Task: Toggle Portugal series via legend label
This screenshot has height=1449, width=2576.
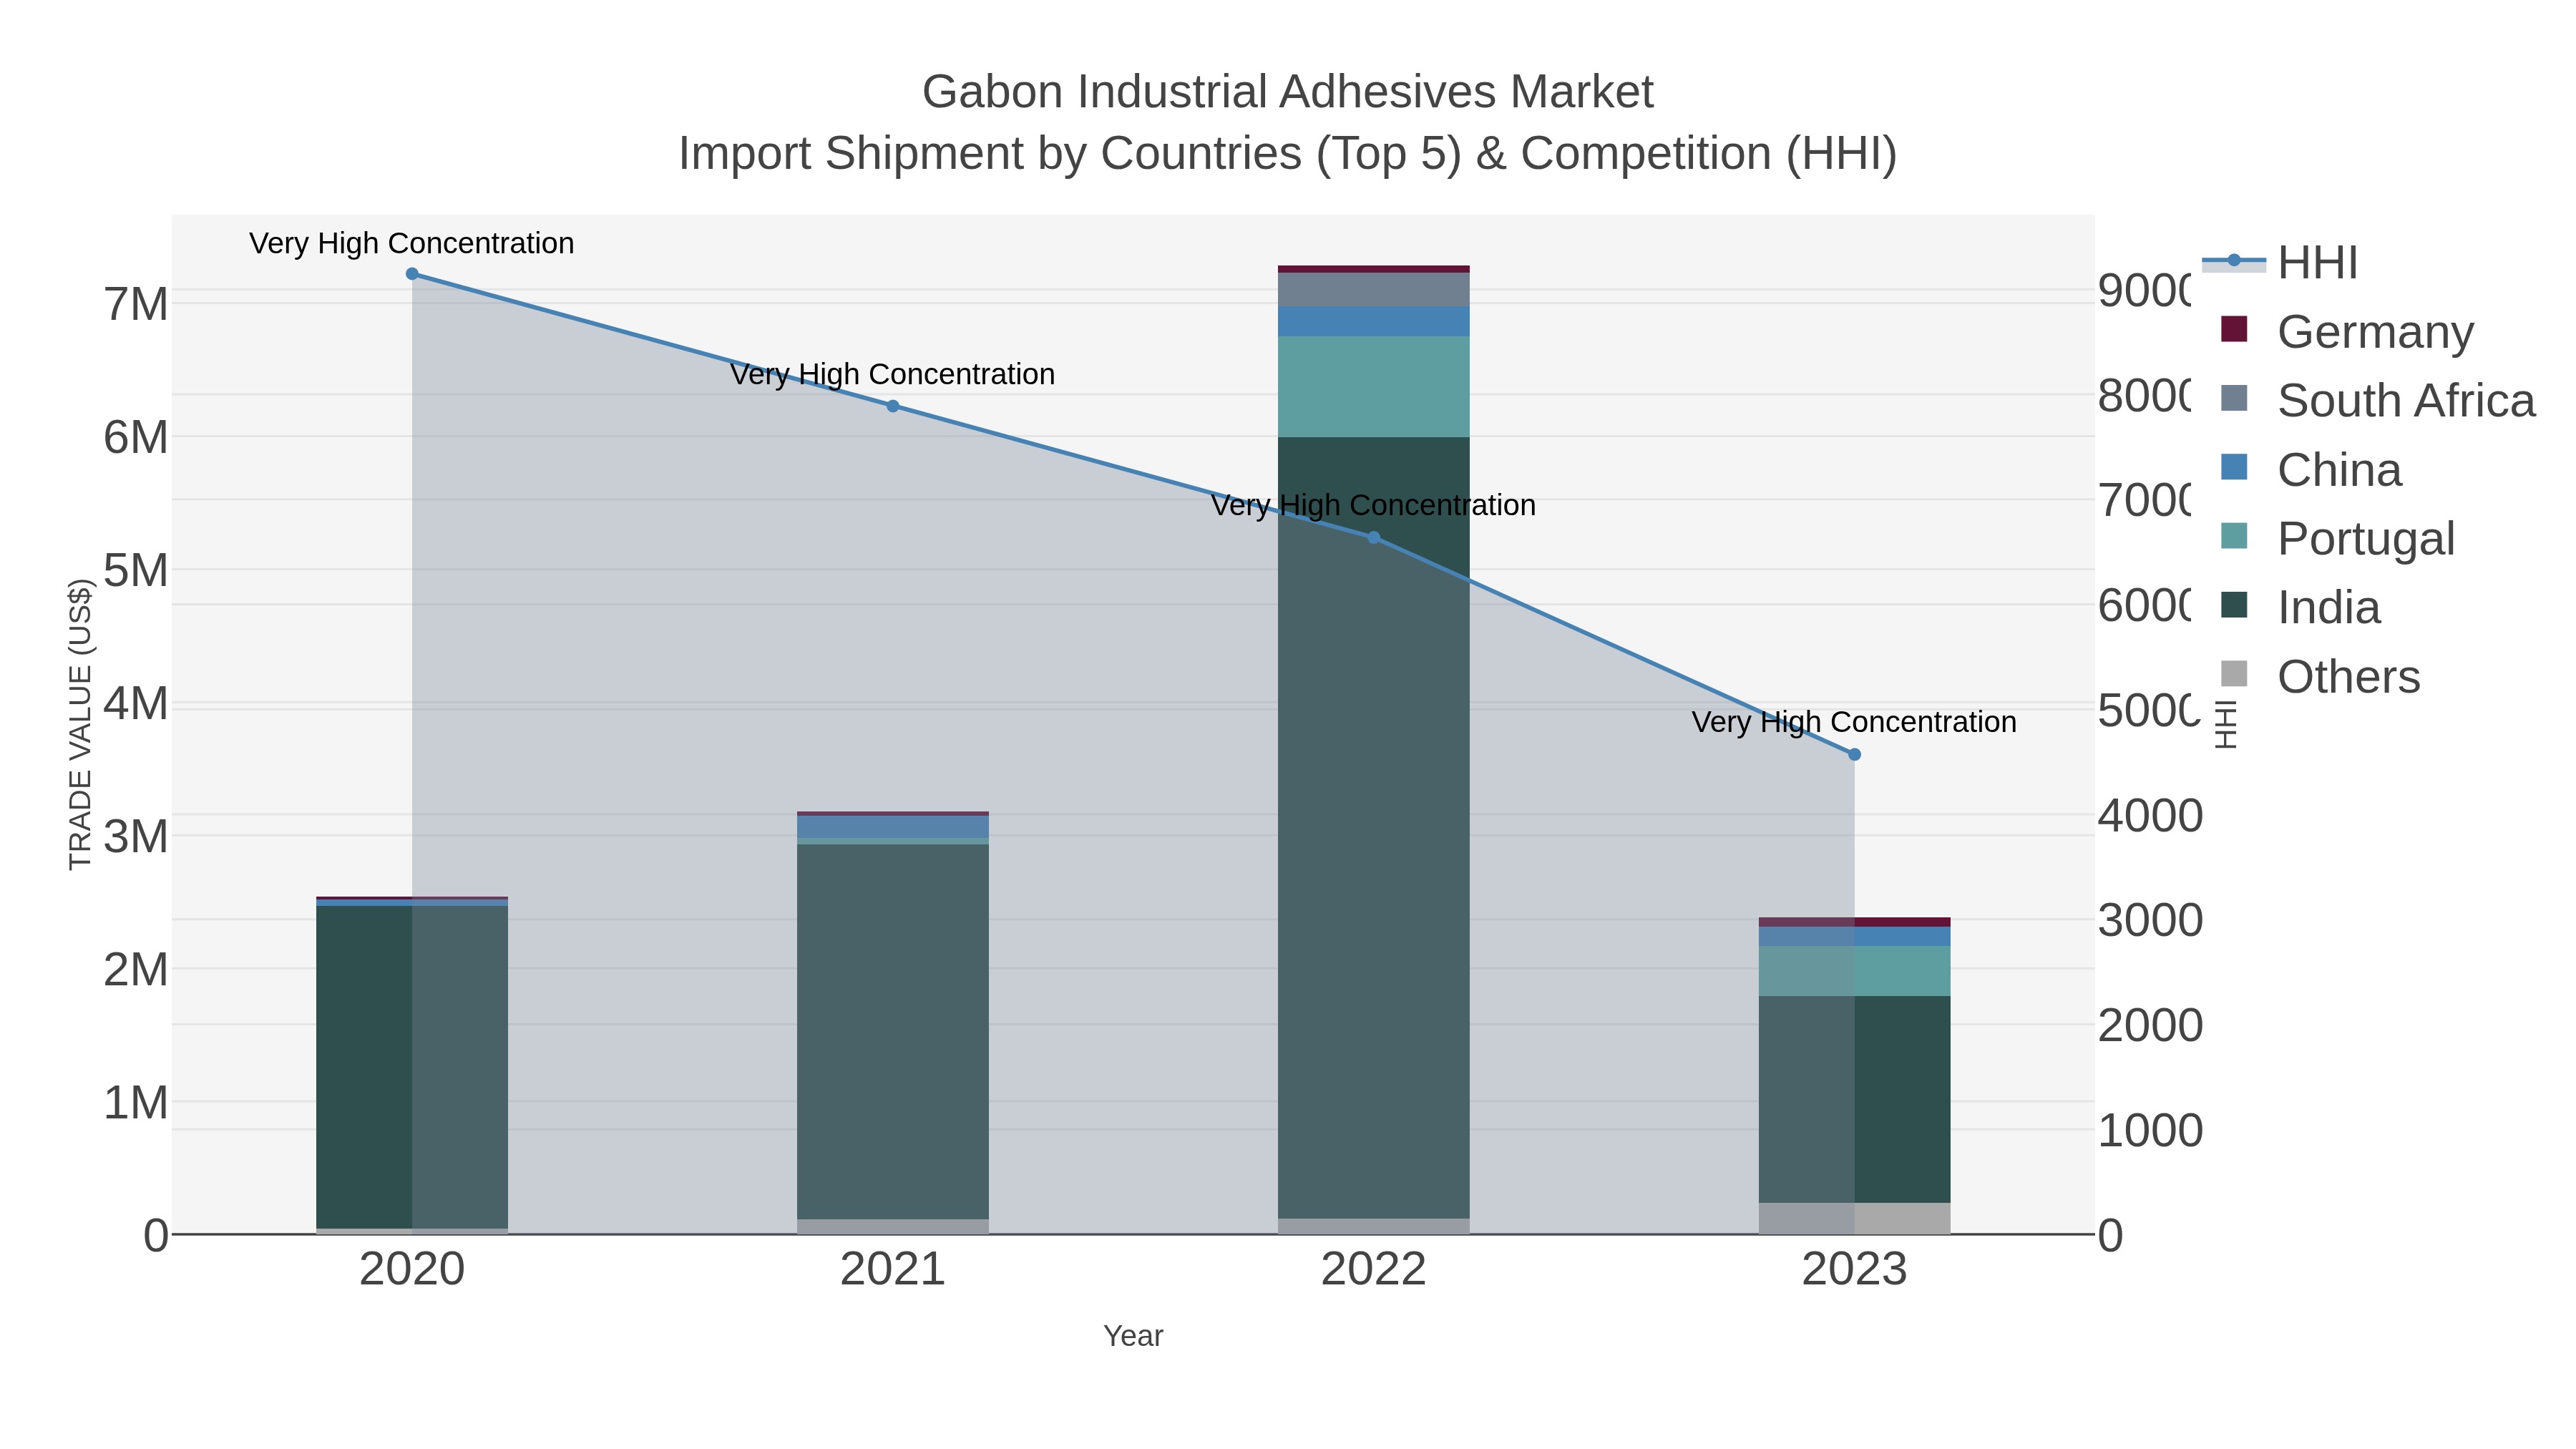Action: coord(2366,538)
